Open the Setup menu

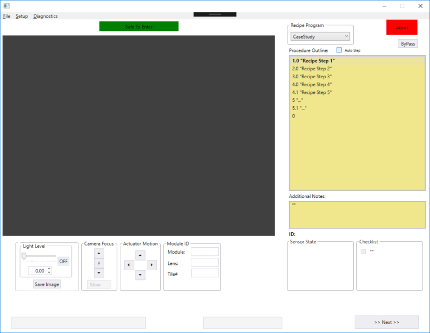click(21, 16)
